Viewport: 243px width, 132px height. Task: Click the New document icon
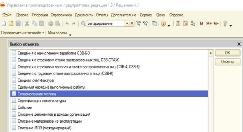4,24
